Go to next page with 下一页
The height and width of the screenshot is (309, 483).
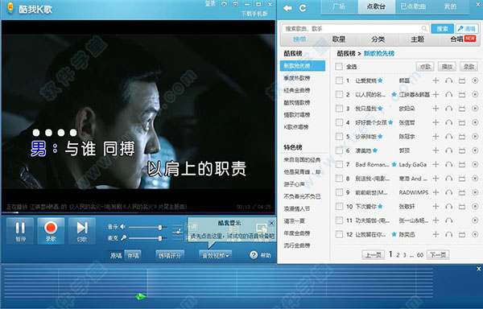coord(438,255)
